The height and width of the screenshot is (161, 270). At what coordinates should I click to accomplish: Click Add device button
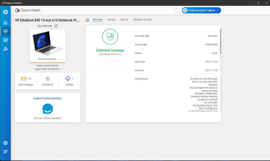(x=48, y=81)
